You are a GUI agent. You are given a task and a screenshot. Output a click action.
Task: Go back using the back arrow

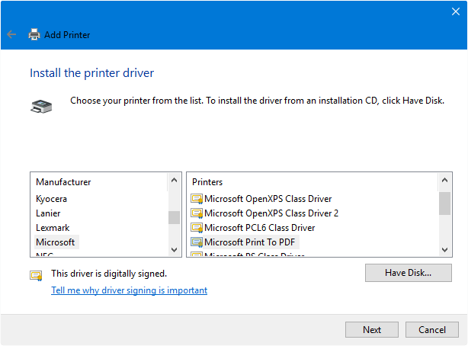(x=11, y=34)
